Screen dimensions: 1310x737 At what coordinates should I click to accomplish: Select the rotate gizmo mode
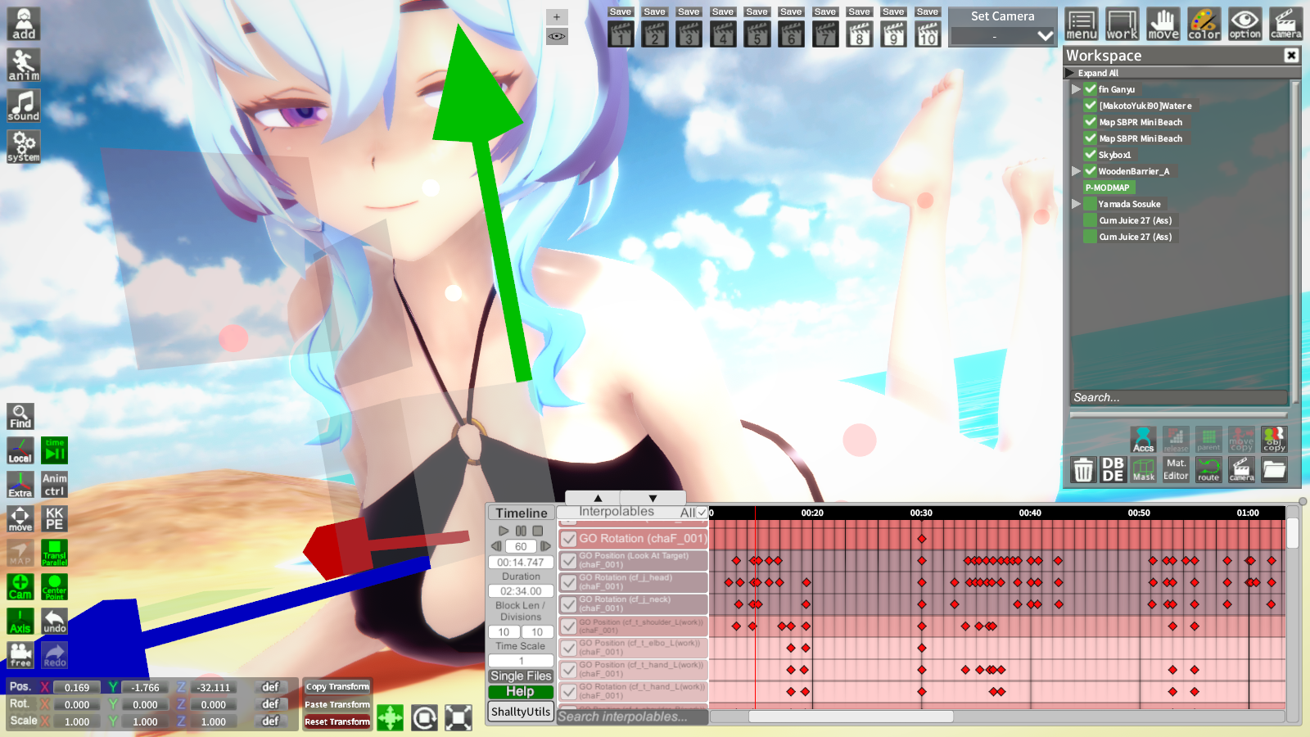424,718
